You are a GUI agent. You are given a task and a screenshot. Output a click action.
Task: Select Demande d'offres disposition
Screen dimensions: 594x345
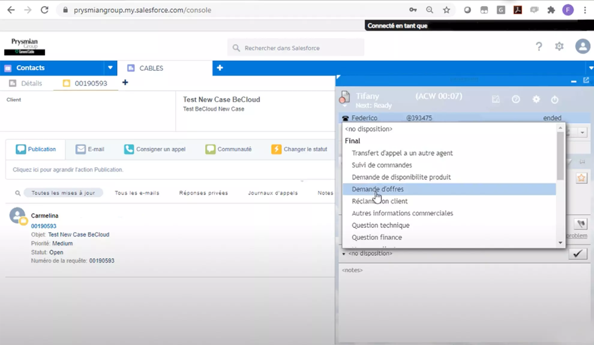(449, 189)
